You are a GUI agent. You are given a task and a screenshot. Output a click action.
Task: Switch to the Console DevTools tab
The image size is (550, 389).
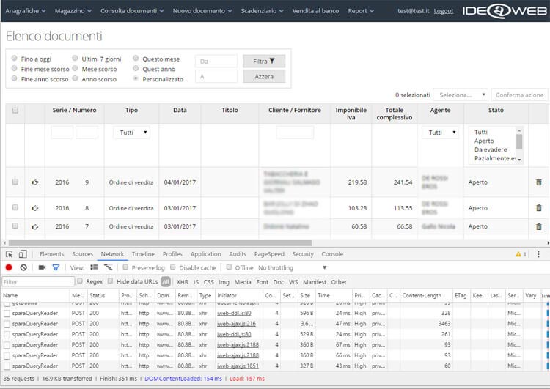(x=332, y=254)
